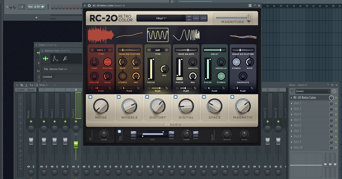Activate the DUCK button in the Noise module
The height and width of the screenshot is (179, 342).
[107, 77]
